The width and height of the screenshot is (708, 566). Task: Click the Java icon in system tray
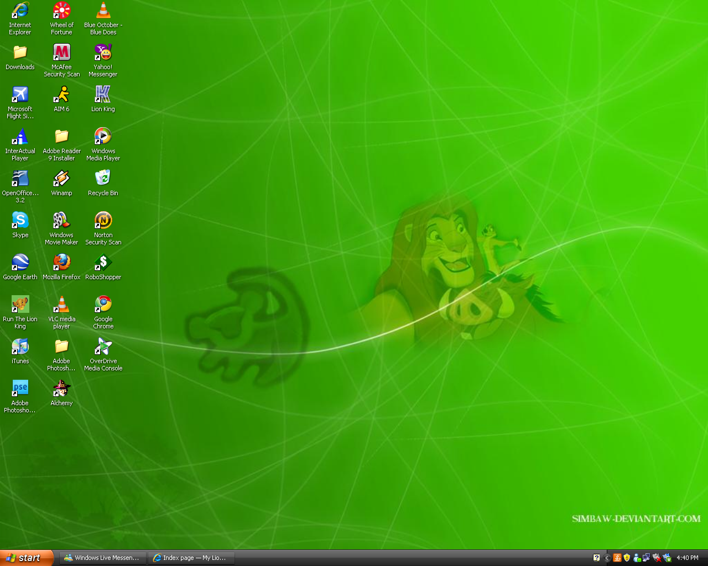(x=617, y=558)
